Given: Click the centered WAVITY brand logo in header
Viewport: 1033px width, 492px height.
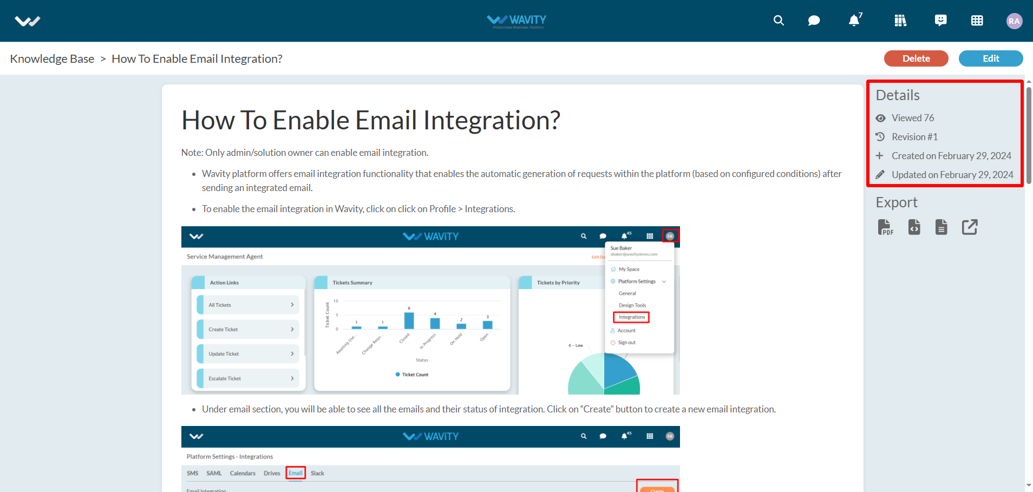Looking at the screenshot, I should click(516, 21).
